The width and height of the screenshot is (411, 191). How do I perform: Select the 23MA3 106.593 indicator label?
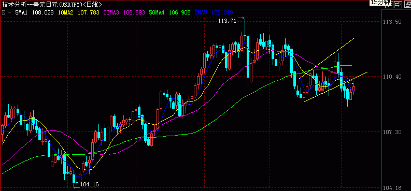pos(124,12)
